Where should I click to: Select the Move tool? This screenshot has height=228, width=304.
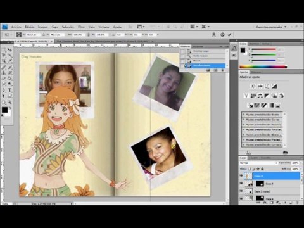9,50
